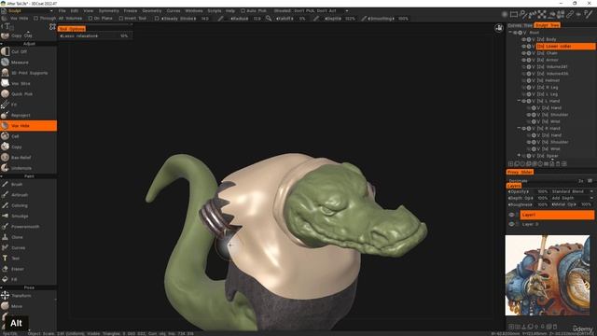Select the Bas-Relief tool
This screenshot has width=597, height=336.
(29, 158)
